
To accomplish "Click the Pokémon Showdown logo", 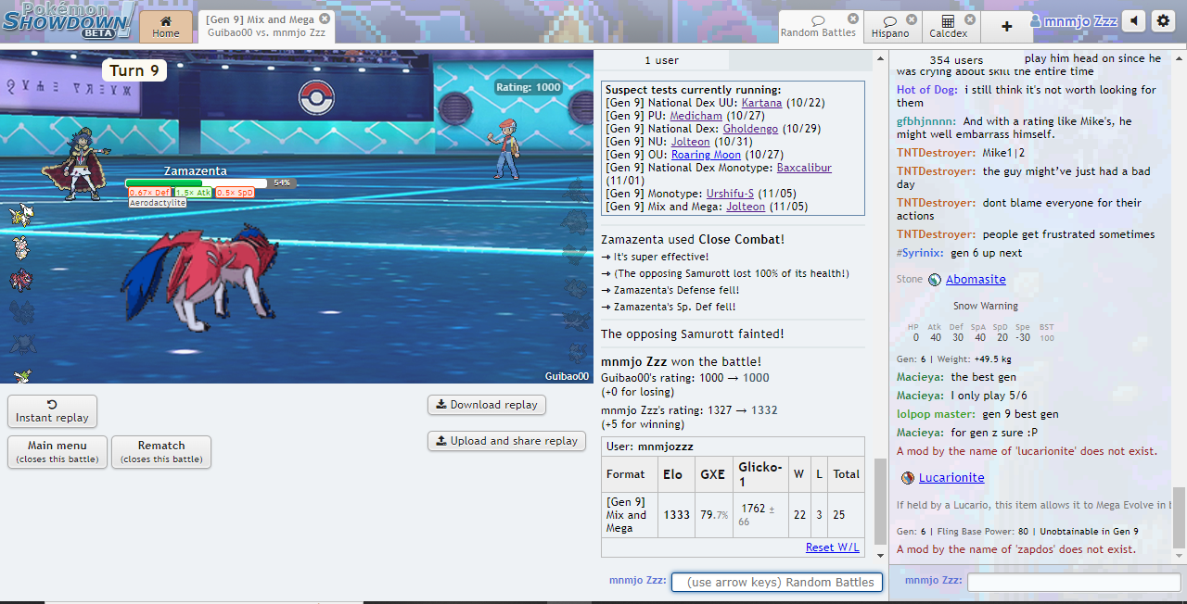I will [x=68, y=20].
